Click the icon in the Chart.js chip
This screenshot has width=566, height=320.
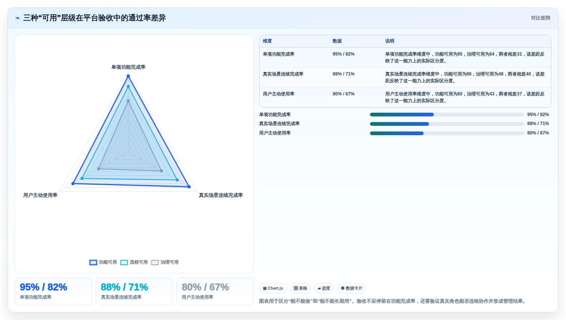(265, 288)
